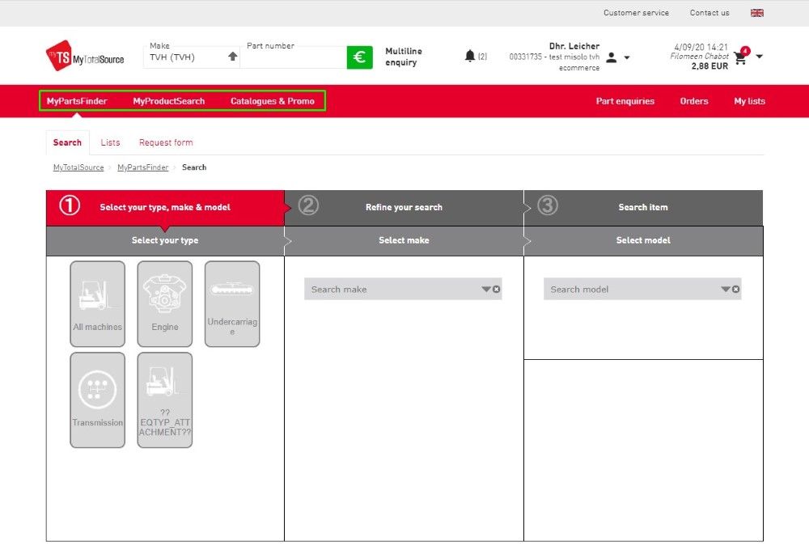Open MyProductSearch menu
The image size is (809, 550).
pos(169,101)
